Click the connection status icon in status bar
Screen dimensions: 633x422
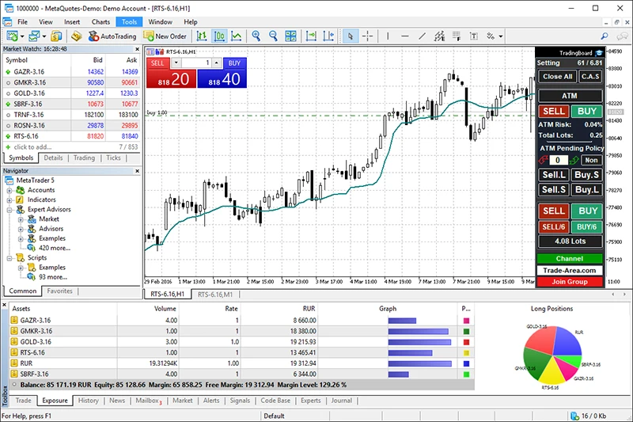pos(574,416)
